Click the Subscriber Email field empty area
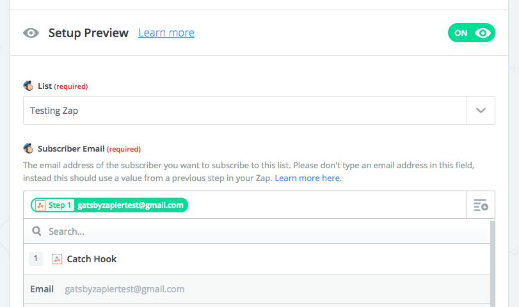 pos(327,205)
